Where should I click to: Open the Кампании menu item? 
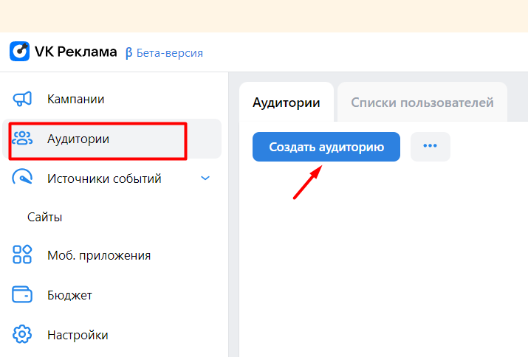tap(86, 99)
